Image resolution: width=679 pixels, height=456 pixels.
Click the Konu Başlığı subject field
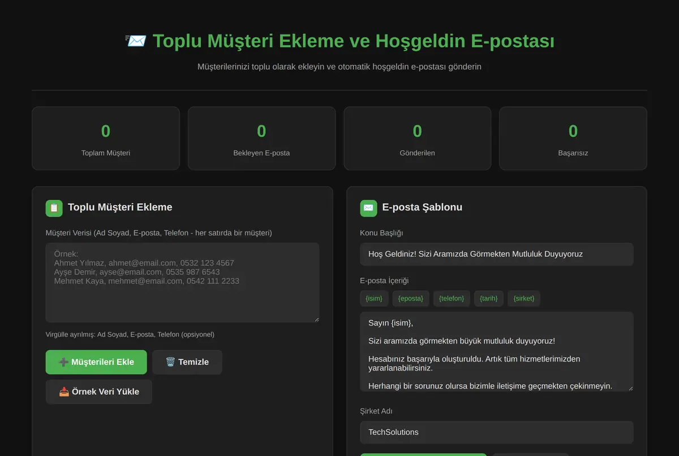497,254
